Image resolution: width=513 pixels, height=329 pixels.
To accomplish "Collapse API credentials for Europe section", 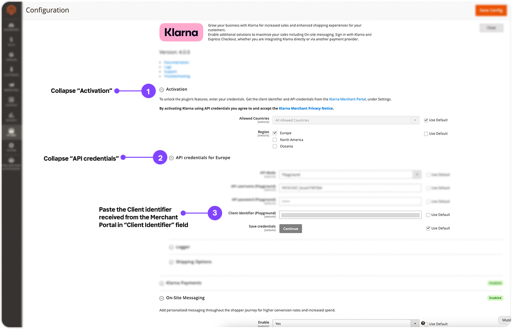I will click(172, 158).
